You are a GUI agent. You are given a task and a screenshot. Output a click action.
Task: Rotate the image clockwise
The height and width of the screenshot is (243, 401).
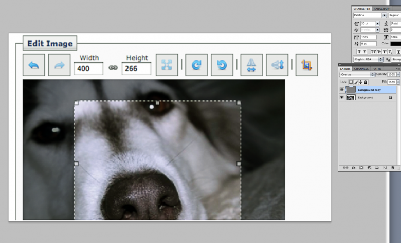point(196,65)
